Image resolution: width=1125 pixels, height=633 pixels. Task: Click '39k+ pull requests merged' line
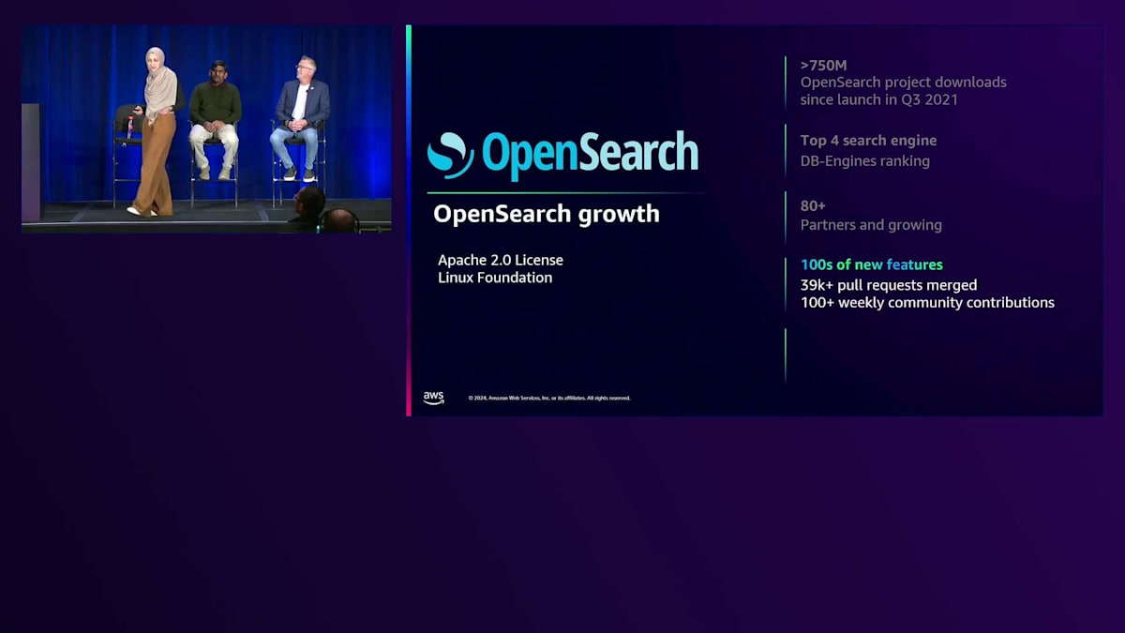(x=889, y=285)
